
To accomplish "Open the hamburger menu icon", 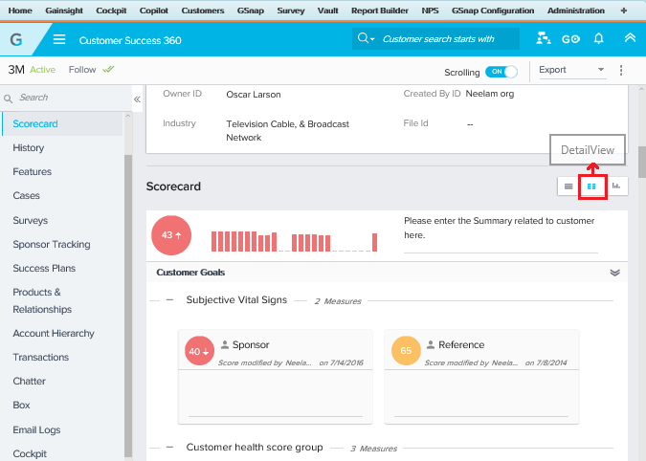I will pyautogui.click(x=59, y=39).
